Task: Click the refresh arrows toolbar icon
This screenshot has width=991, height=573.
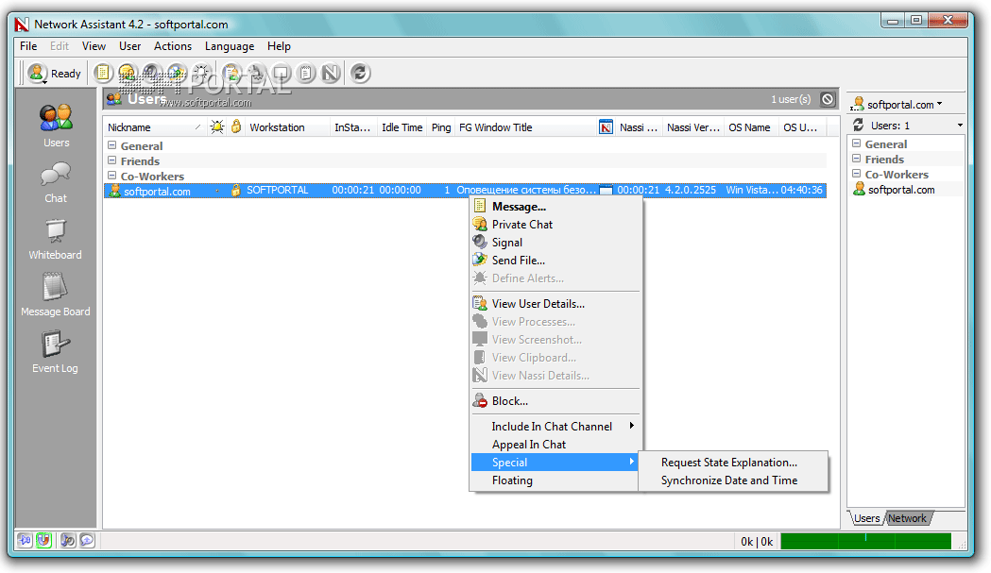Action: point(360,74)
